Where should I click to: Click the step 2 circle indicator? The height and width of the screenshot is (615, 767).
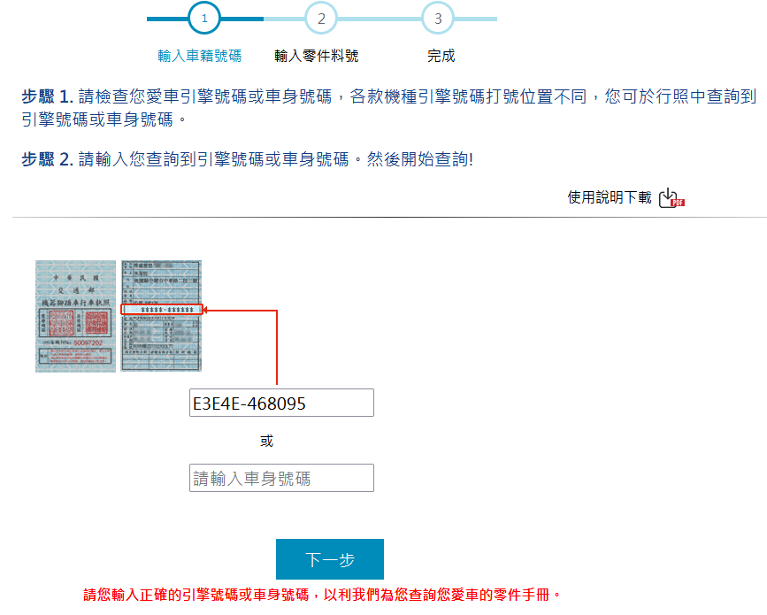click(320, 18)
